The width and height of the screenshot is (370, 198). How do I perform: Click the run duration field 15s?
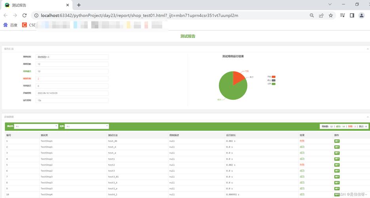(72, 100)
